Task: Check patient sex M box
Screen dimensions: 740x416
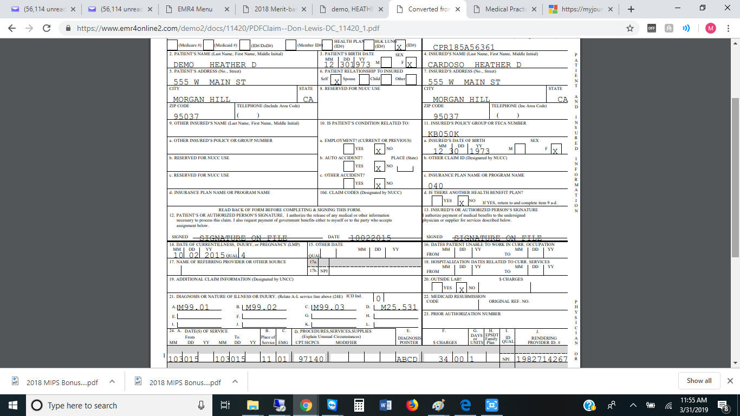Action: pos(386,62)
